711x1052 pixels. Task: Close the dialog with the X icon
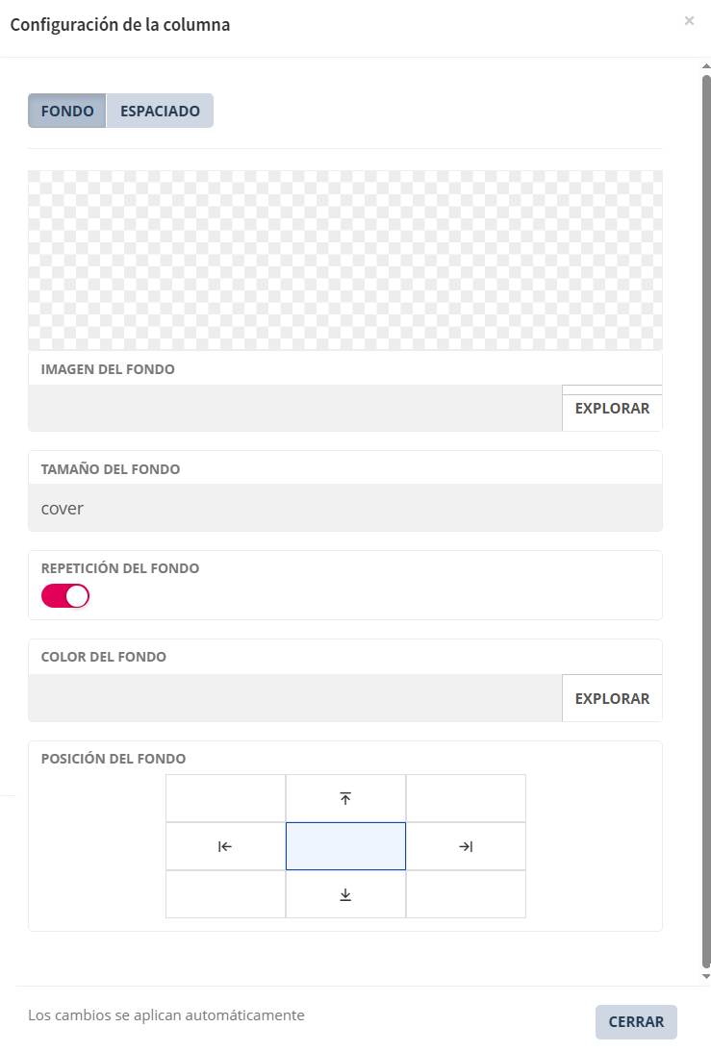pos(689,20)
